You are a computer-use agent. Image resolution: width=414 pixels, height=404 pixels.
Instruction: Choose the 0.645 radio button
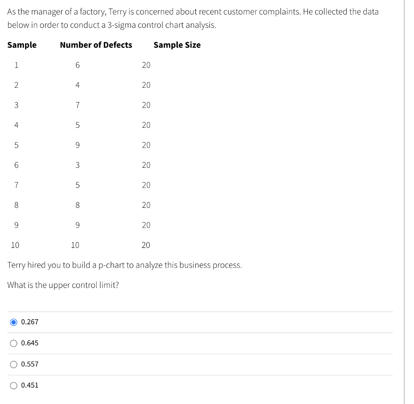tap(14, 343)
